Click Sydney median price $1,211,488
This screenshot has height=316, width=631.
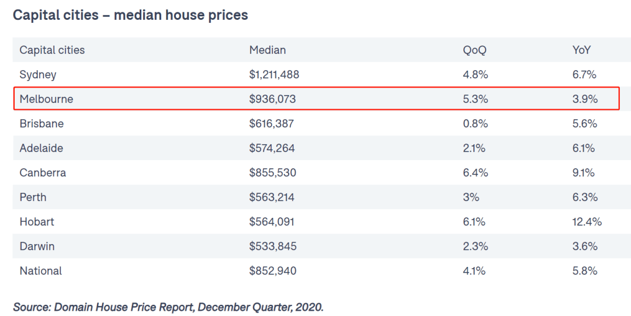tap(274, 74)
